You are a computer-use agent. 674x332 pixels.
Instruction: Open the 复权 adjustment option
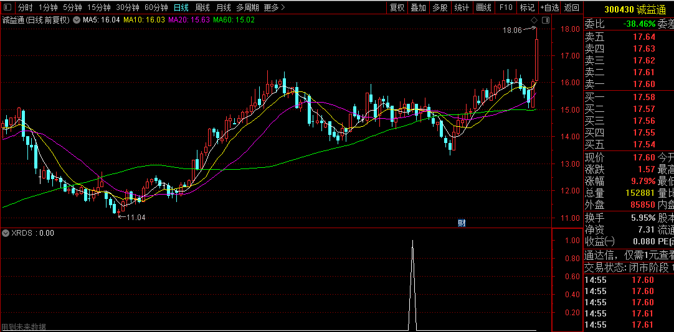(397, 7)
